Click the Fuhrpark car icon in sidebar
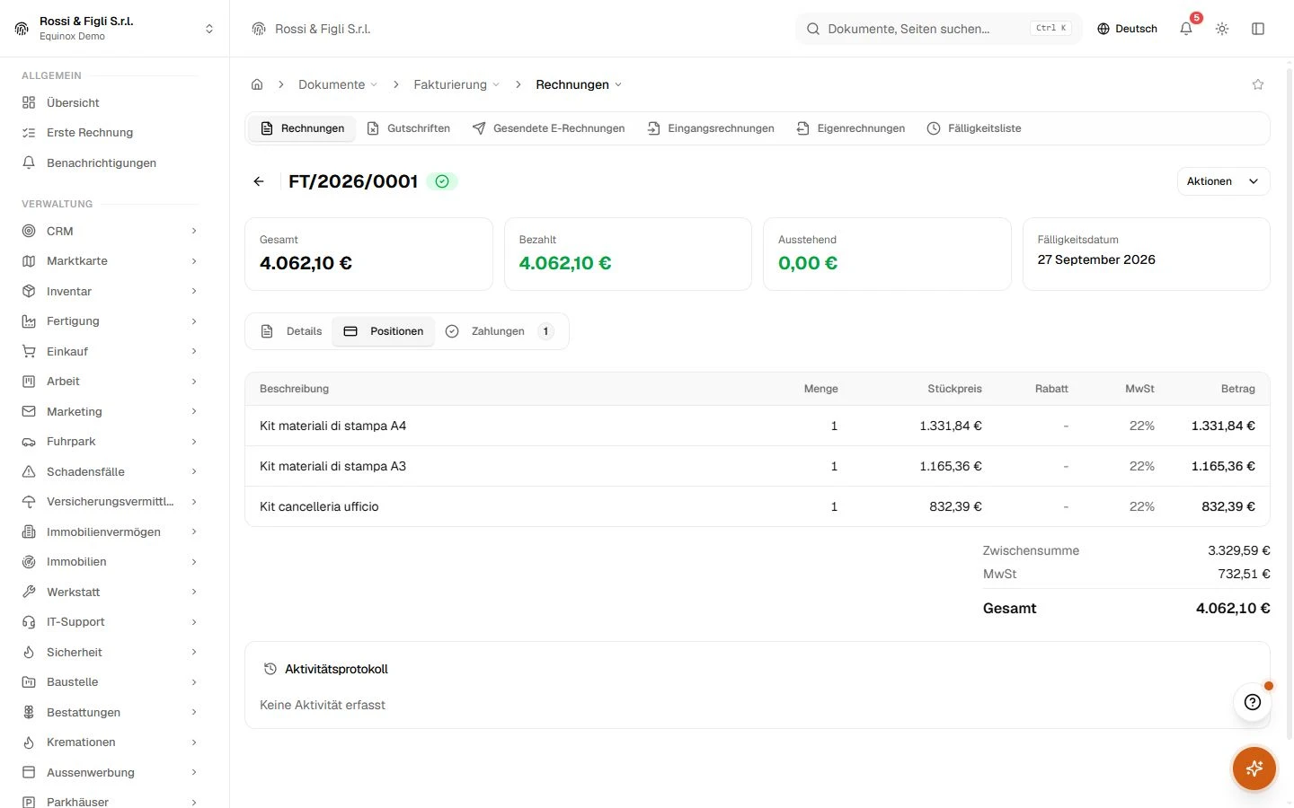The width and height of the screenshot is (1294, 808). coord(29,442)
